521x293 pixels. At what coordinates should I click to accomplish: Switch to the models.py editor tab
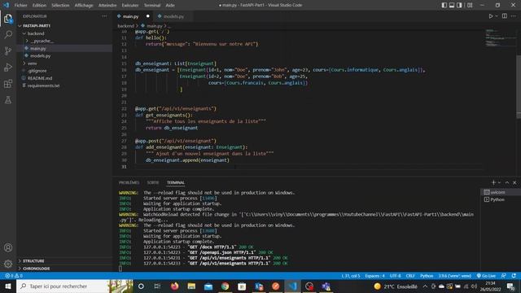tap(173, 16)
